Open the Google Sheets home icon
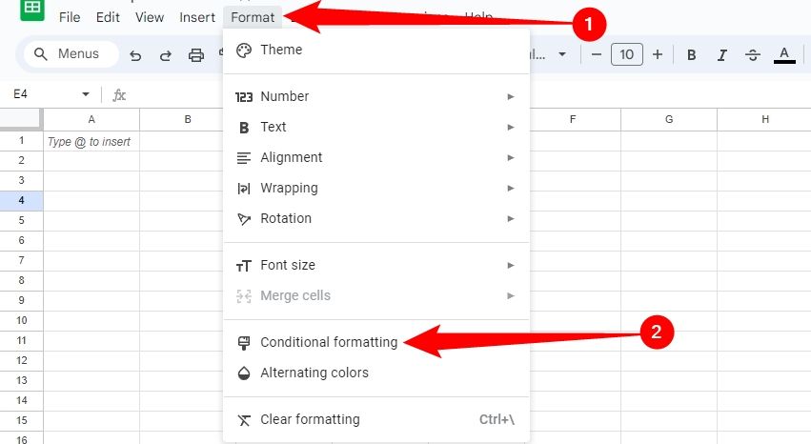 click(x=31, y=9)
